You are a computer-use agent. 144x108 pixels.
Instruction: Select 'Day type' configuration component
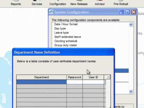coord(60,28)
